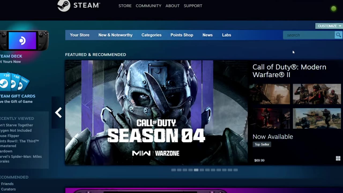Open Saints Row: The Third Remastered link
The width and height of the screenshot is (343, 193).
19,143
